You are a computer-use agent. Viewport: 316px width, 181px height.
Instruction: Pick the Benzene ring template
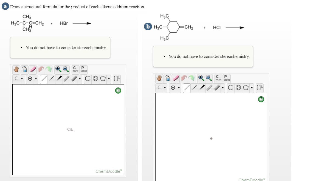tap(95, 79)
